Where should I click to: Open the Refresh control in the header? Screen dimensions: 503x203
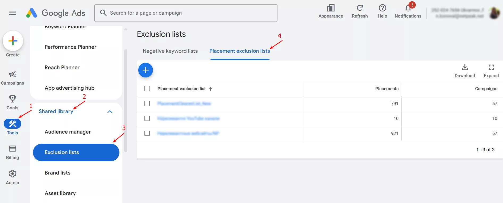[360, 11]
